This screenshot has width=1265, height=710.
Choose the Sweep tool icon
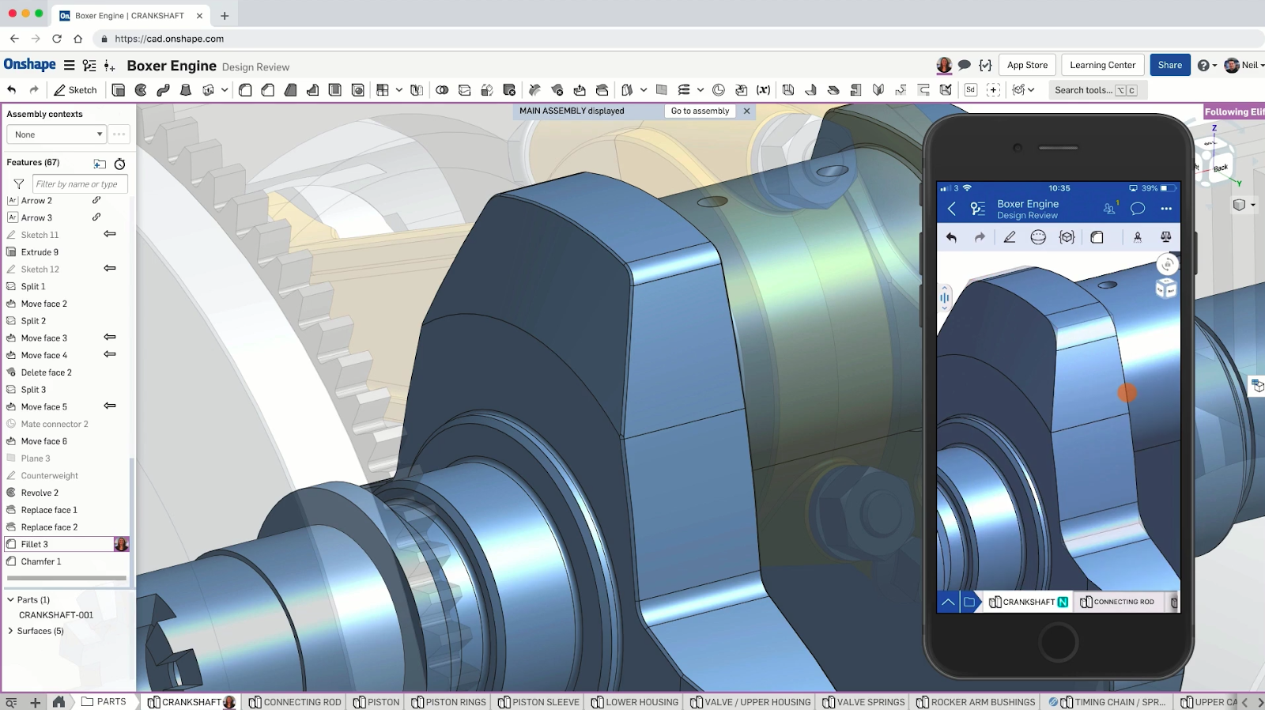tap(163, 90)
